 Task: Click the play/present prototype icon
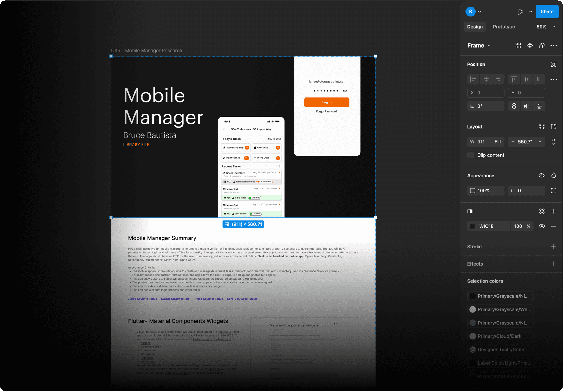(520, 12)
